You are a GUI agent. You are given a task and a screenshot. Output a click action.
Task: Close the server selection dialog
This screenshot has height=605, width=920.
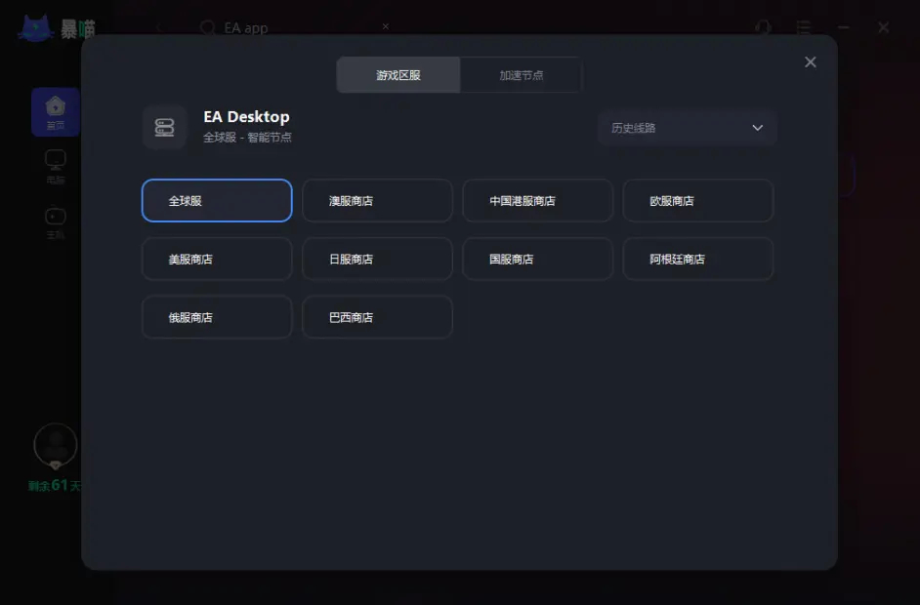coord(810,61)
